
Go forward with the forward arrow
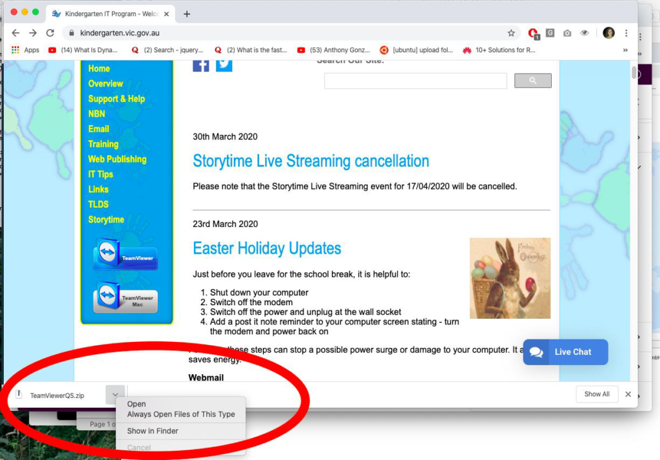(33, 33)
